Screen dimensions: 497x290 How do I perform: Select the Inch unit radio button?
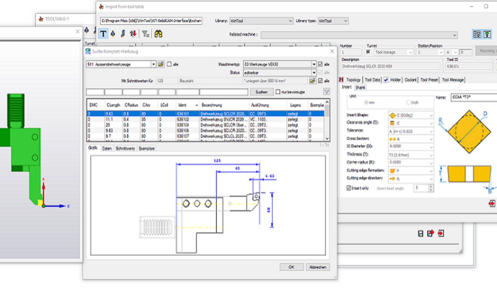pos(408,103)
